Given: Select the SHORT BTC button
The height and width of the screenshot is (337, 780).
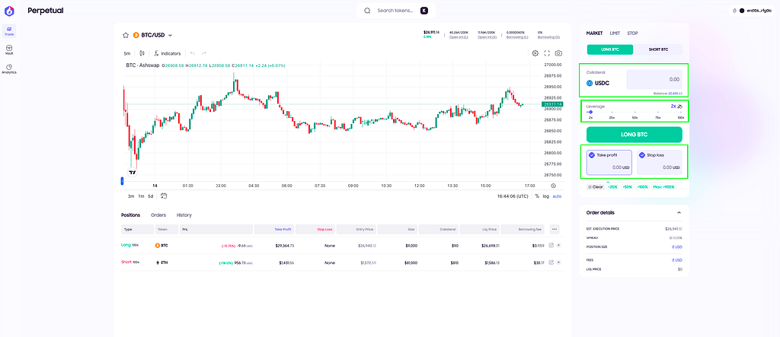Looking at the screenshot, I should click(658, 49).
